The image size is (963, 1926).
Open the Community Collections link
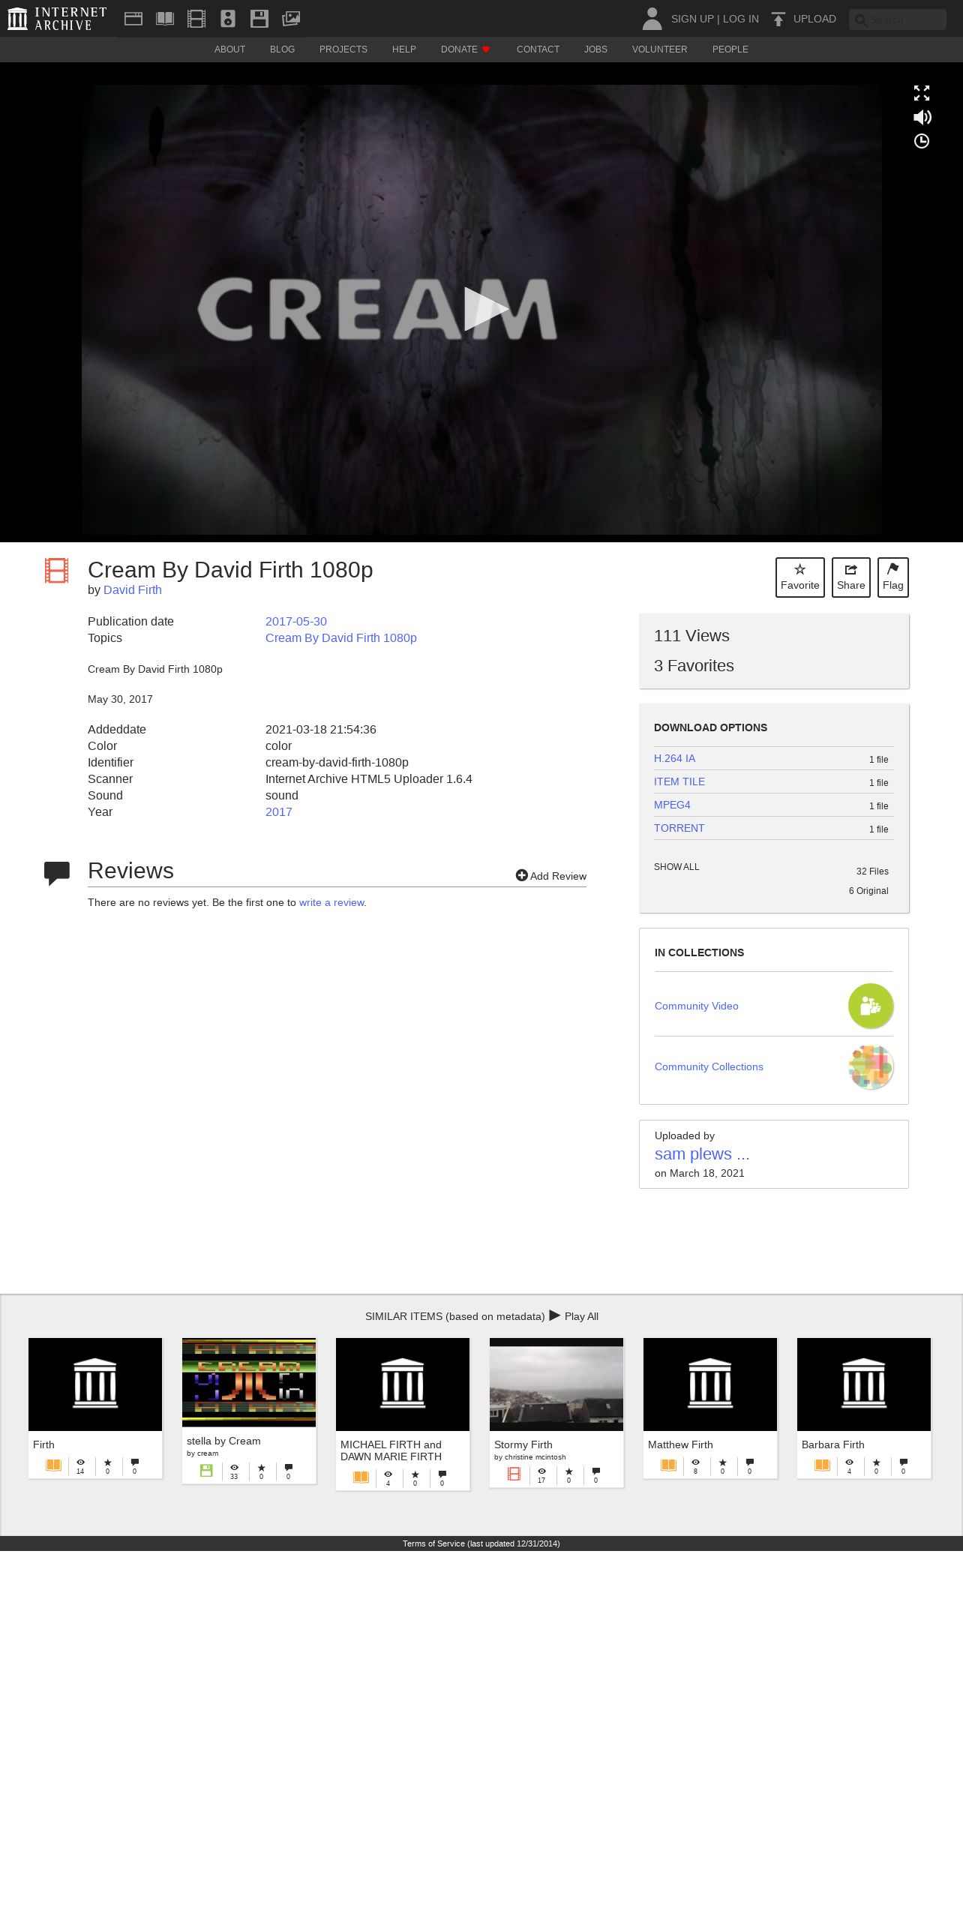(x=709, y=1066)
